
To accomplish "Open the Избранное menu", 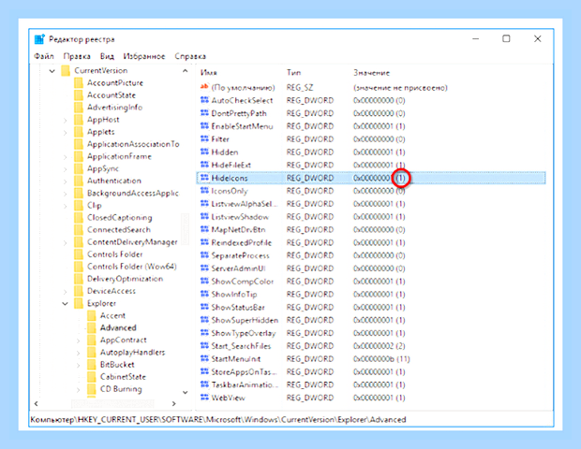I will point(144,56).
